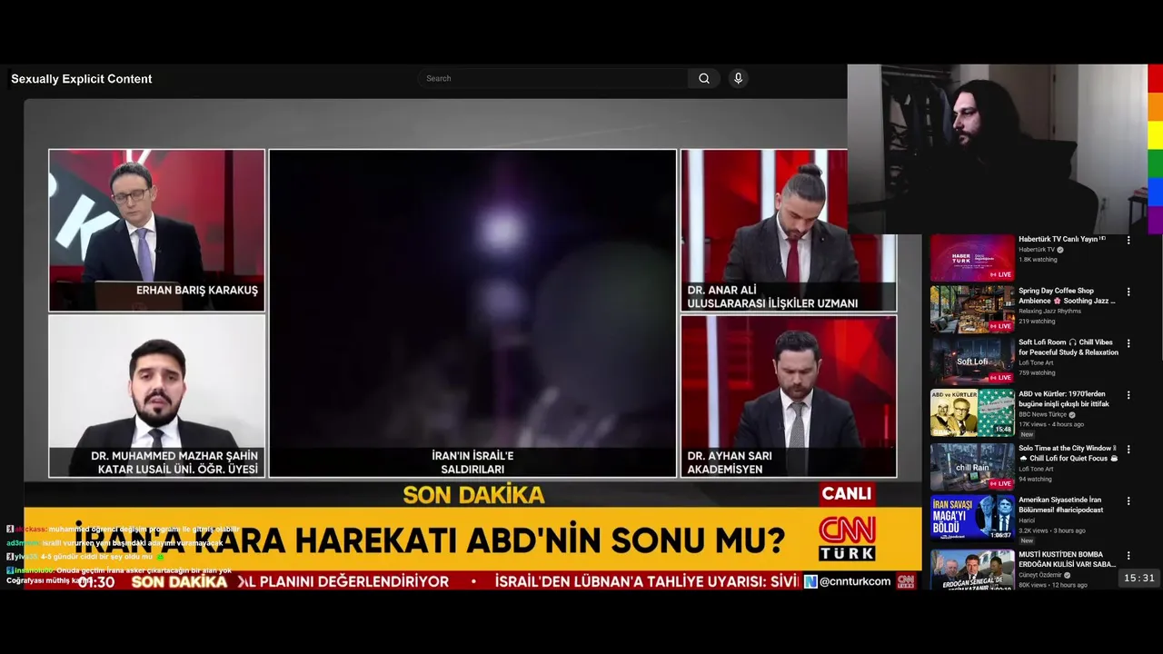Open Cüneyt Özdemir channel name

1040,575
